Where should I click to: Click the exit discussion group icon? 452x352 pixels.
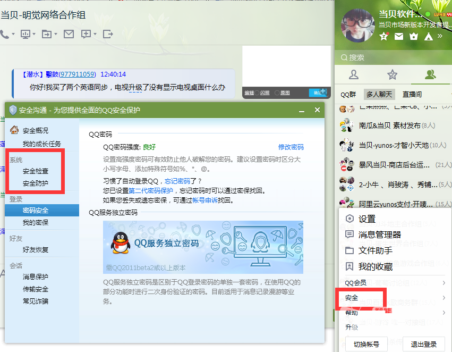click(x=108, y=34)
